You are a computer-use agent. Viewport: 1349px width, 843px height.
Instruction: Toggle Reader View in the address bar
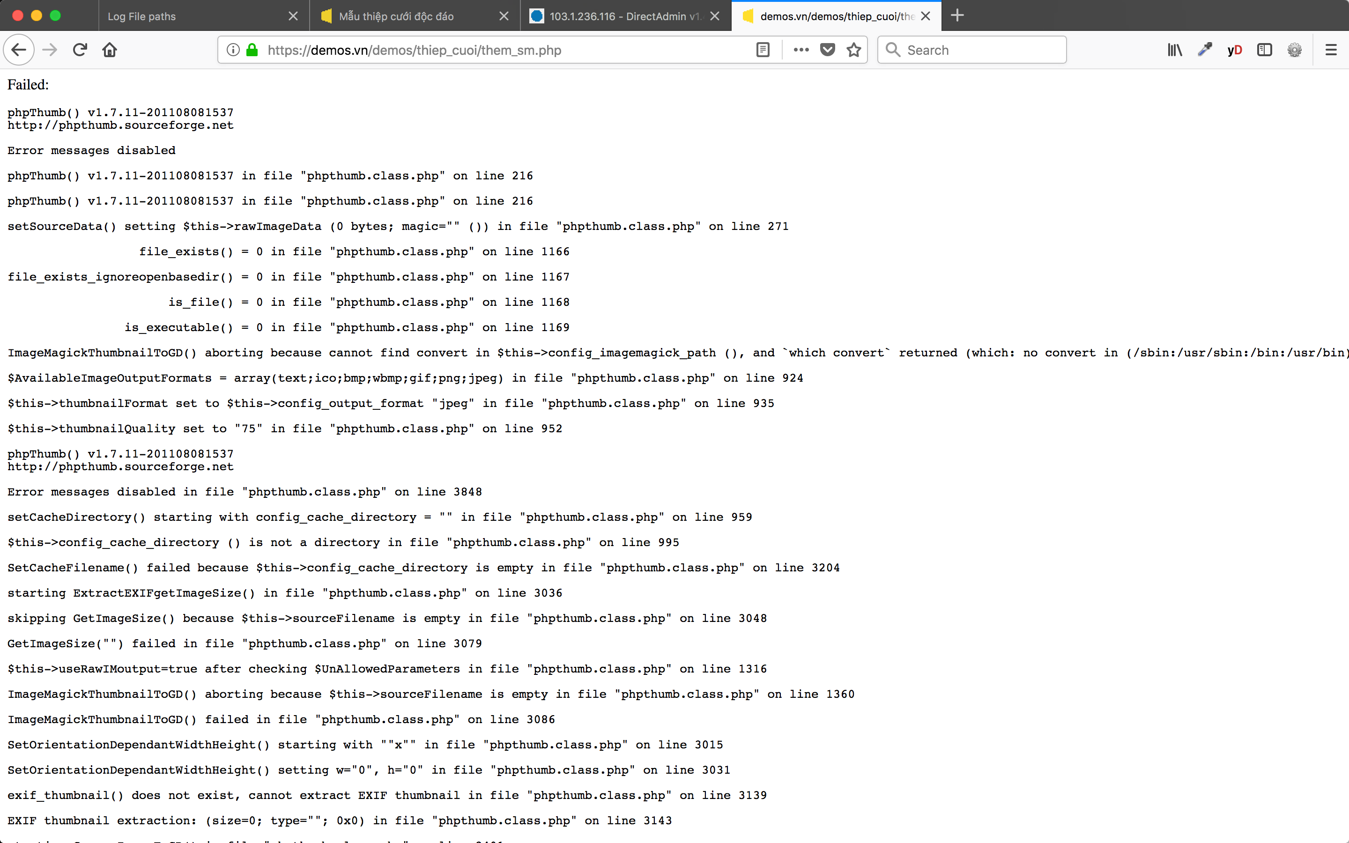click(763, 50)
